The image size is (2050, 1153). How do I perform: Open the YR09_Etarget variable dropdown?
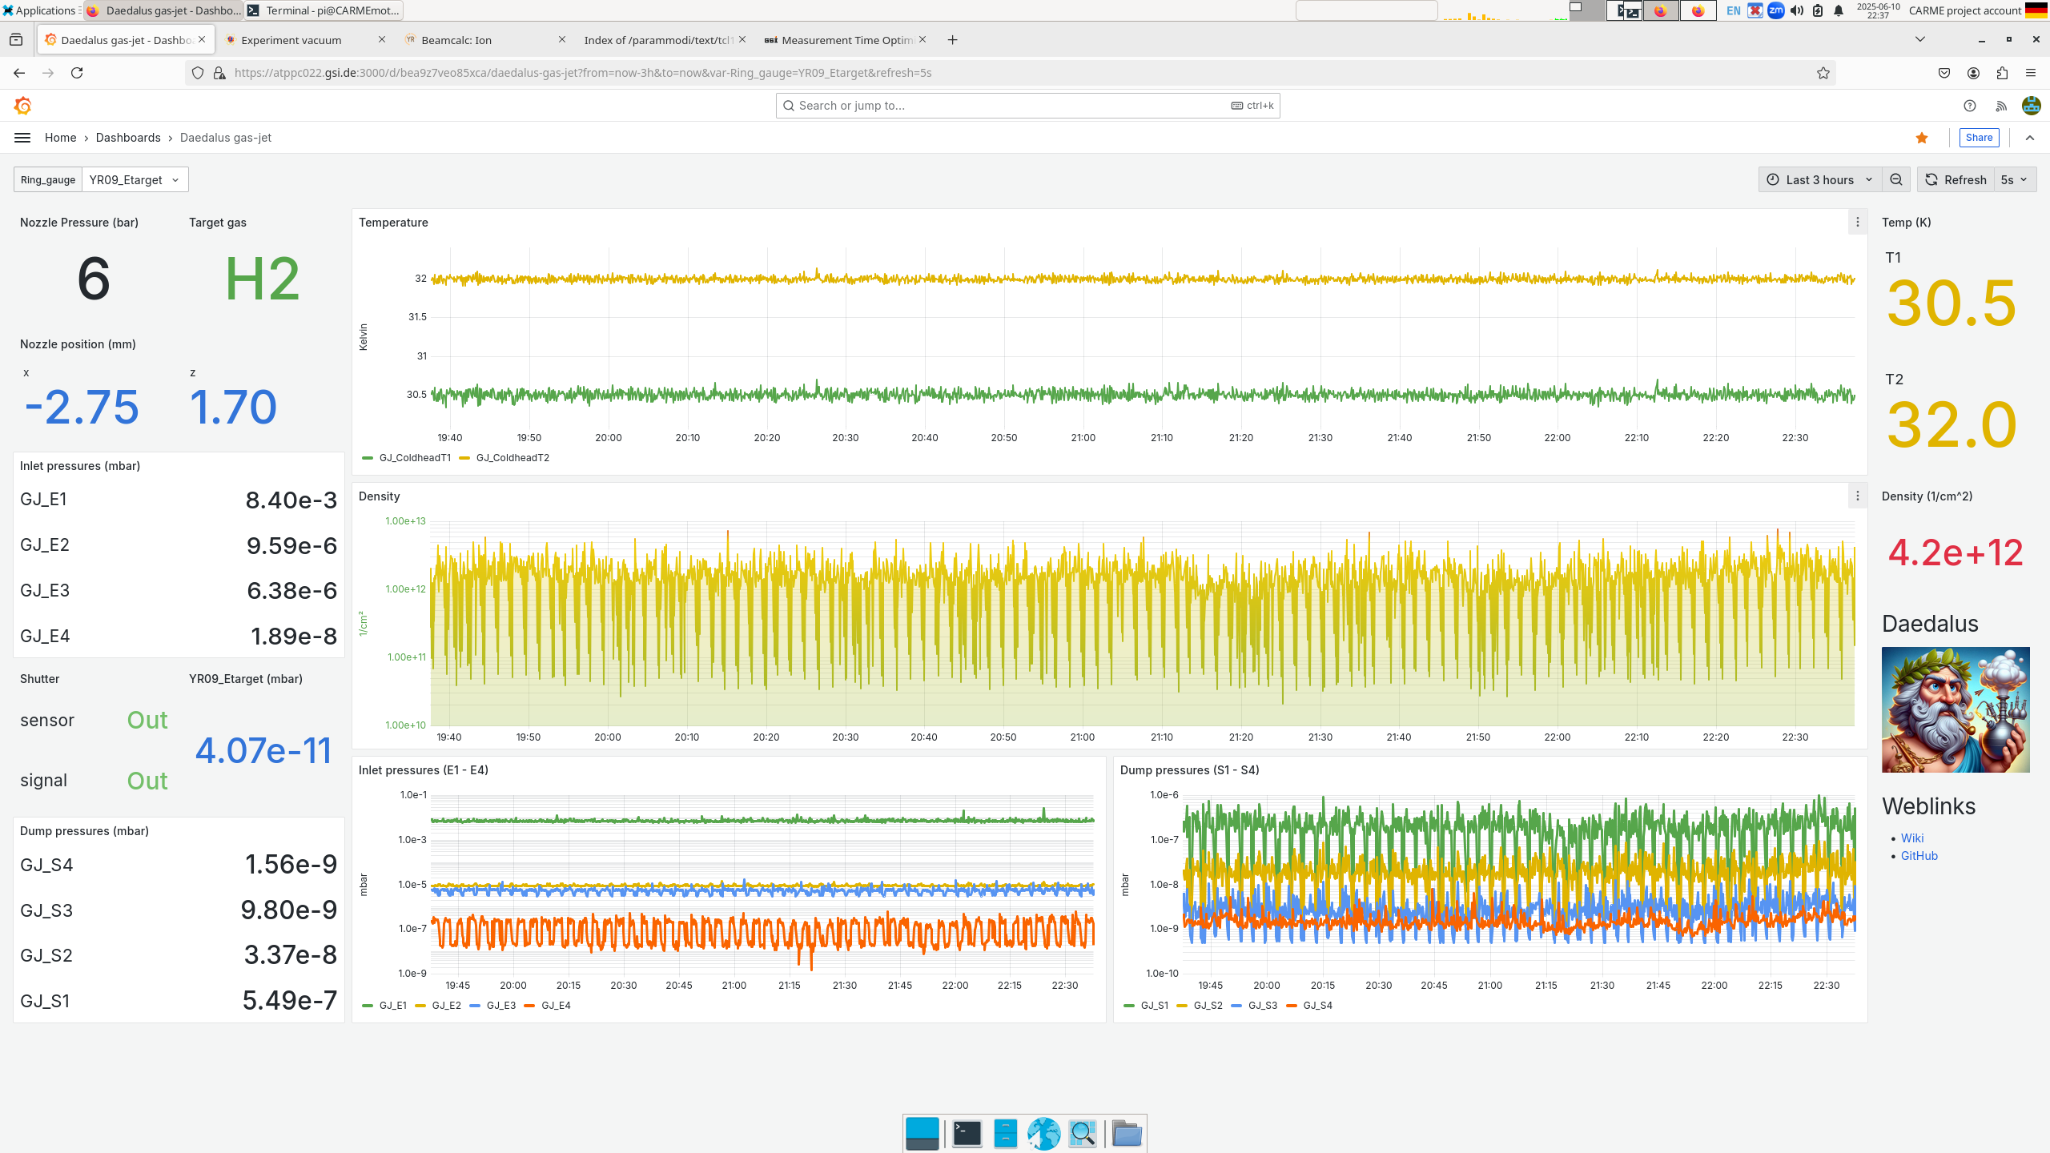pos(134,179)
